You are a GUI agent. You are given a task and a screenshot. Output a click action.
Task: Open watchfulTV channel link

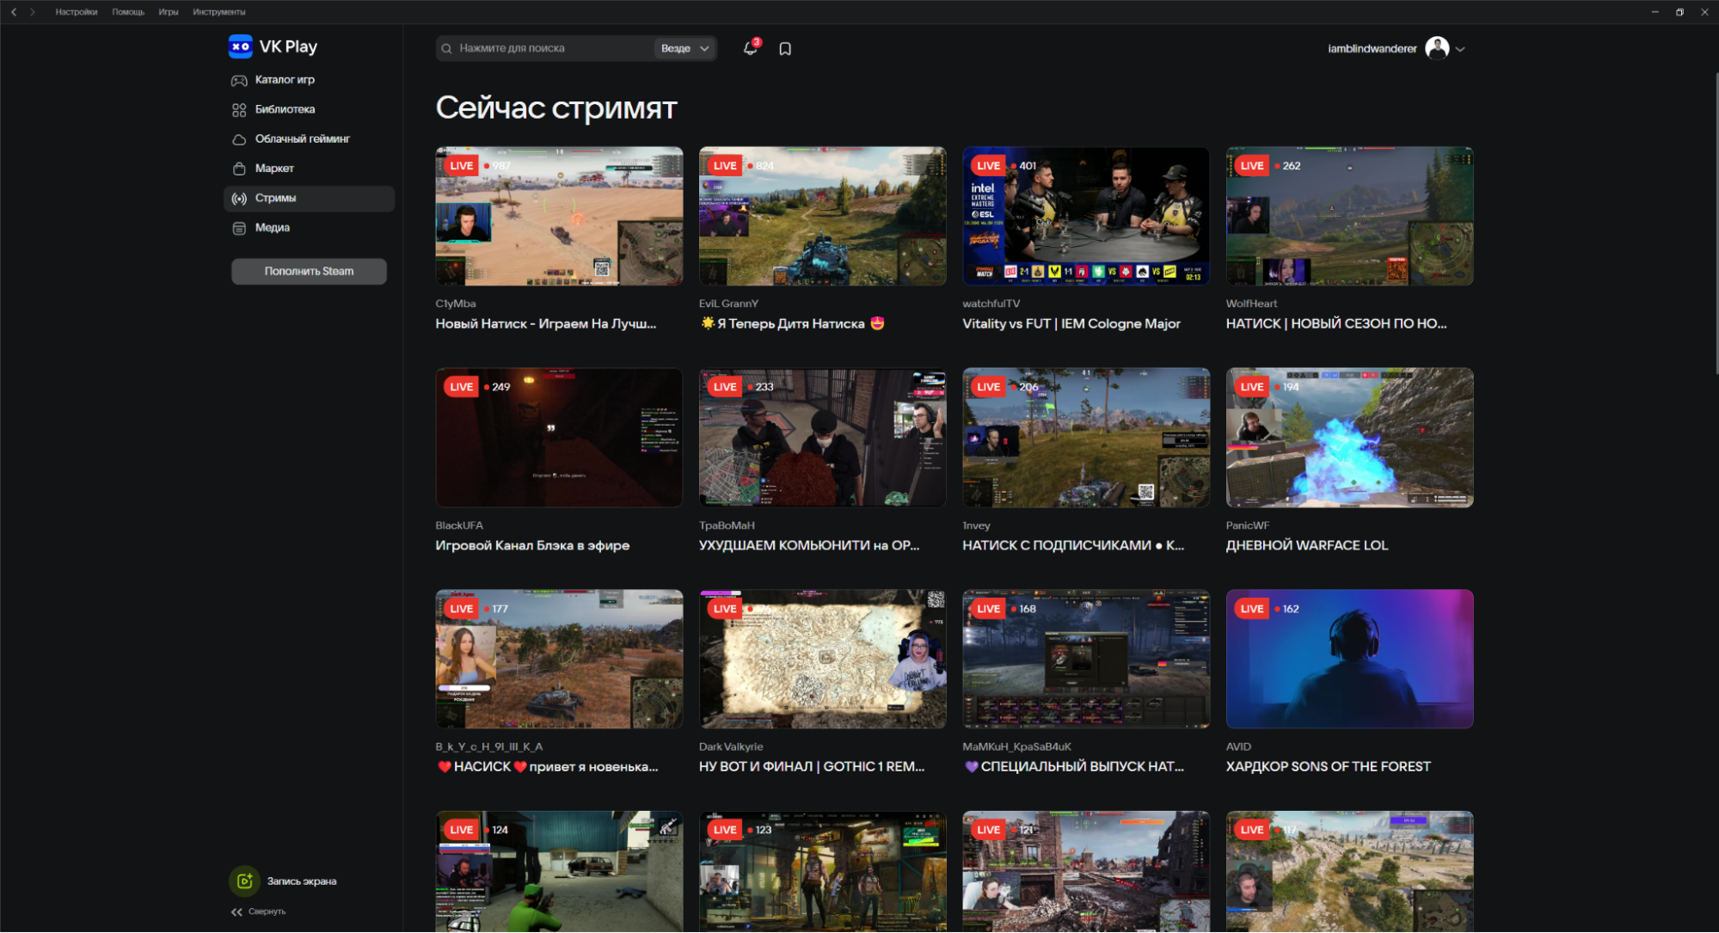991,304
